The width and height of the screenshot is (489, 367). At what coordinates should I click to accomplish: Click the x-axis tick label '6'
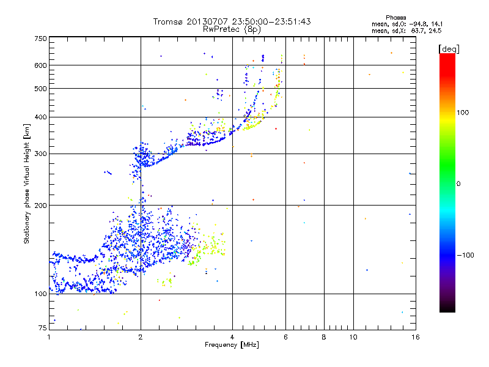coord(285,337)
